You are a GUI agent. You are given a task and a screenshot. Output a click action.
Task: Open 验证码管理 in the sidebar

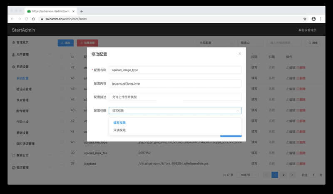tap(24, 89)
